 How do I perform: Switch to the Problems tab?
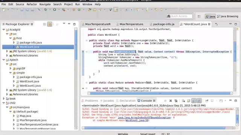(90, 101)
